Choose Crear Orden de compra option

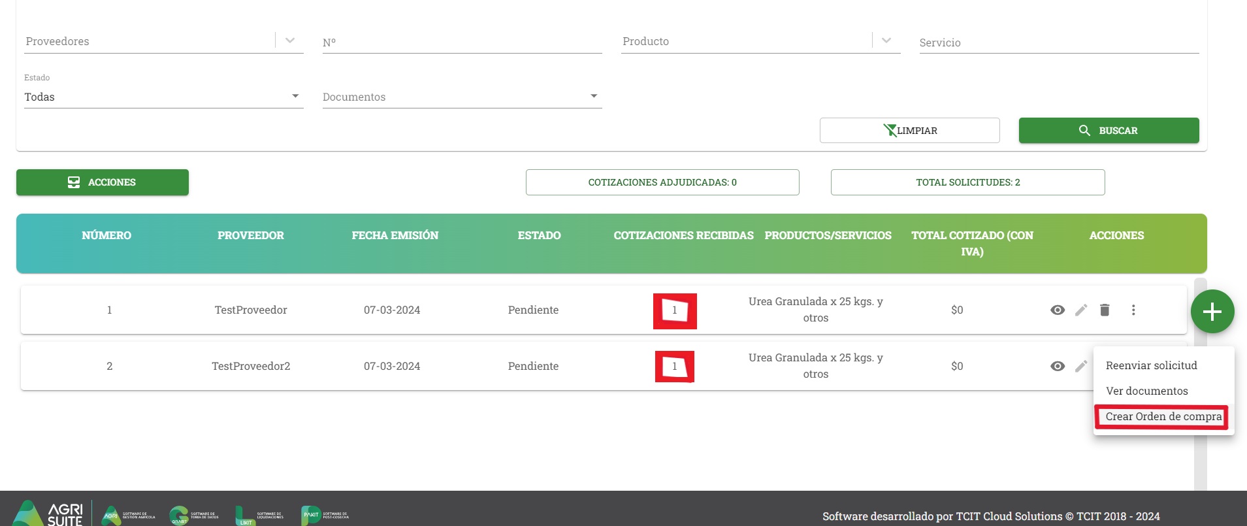coord(1163,416)
